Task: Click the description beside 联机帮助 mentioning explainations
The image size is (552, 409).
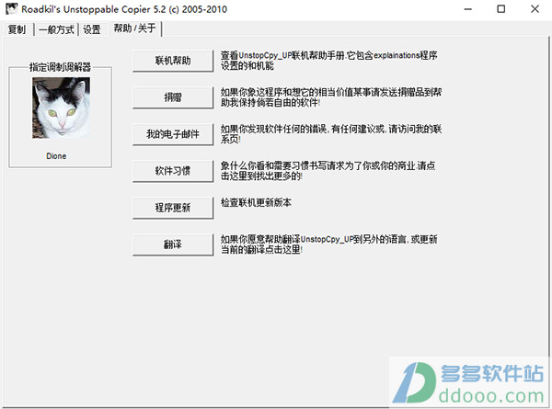Action: click(x=328, y=61)
